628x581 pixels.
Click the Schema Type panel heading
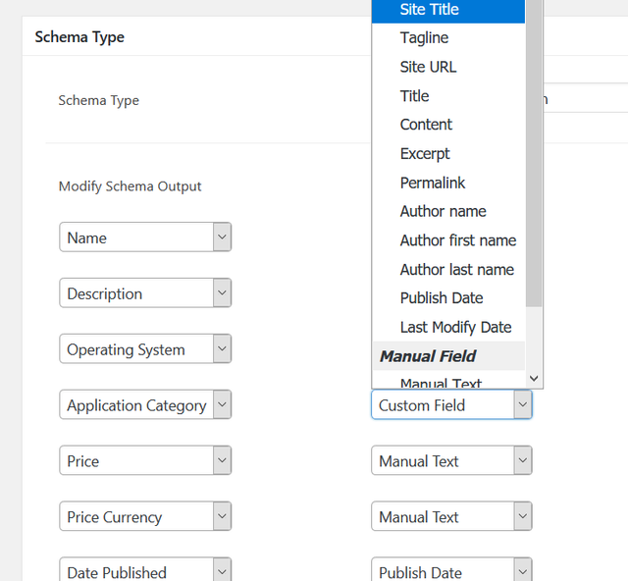(x=79, y=37)
